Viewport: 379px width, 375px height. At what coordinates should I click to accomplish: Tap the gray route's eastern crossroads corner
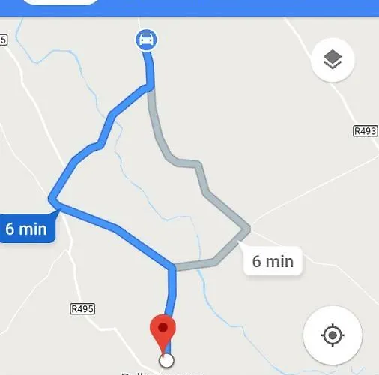click(246, 229)
